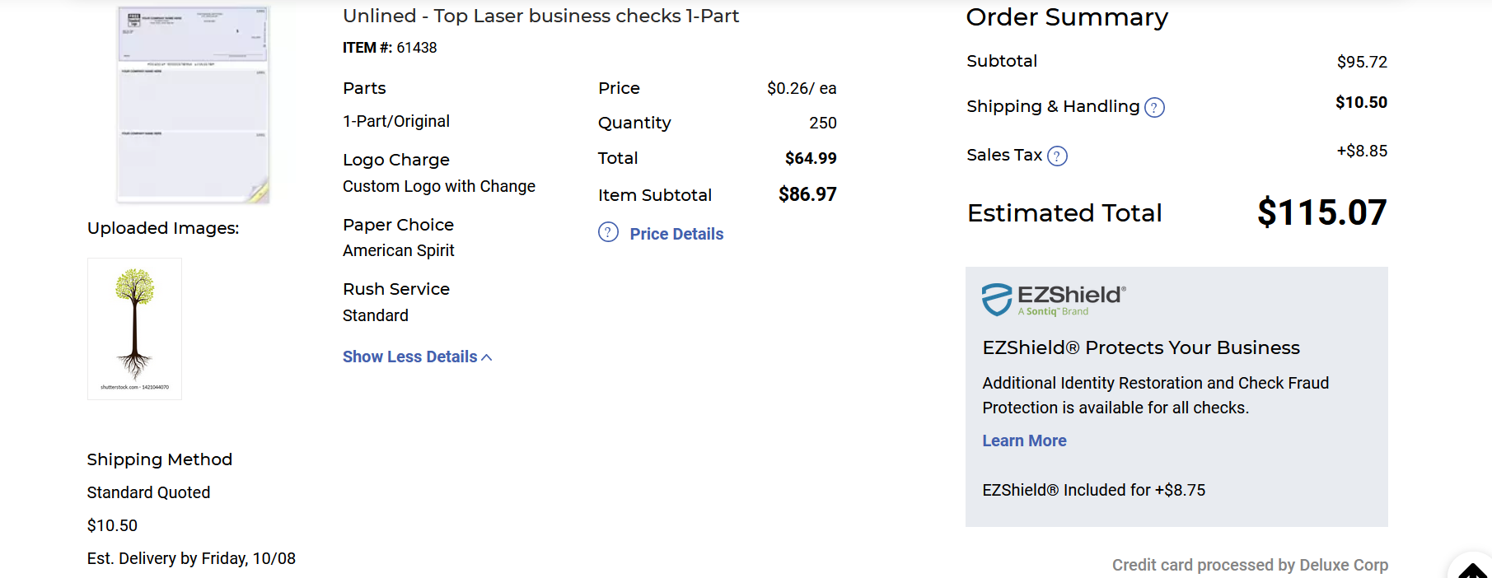Click the EZShield Included for +$8.75 text
Screen dimensions: 1492x578
[x=1093, y=490]
